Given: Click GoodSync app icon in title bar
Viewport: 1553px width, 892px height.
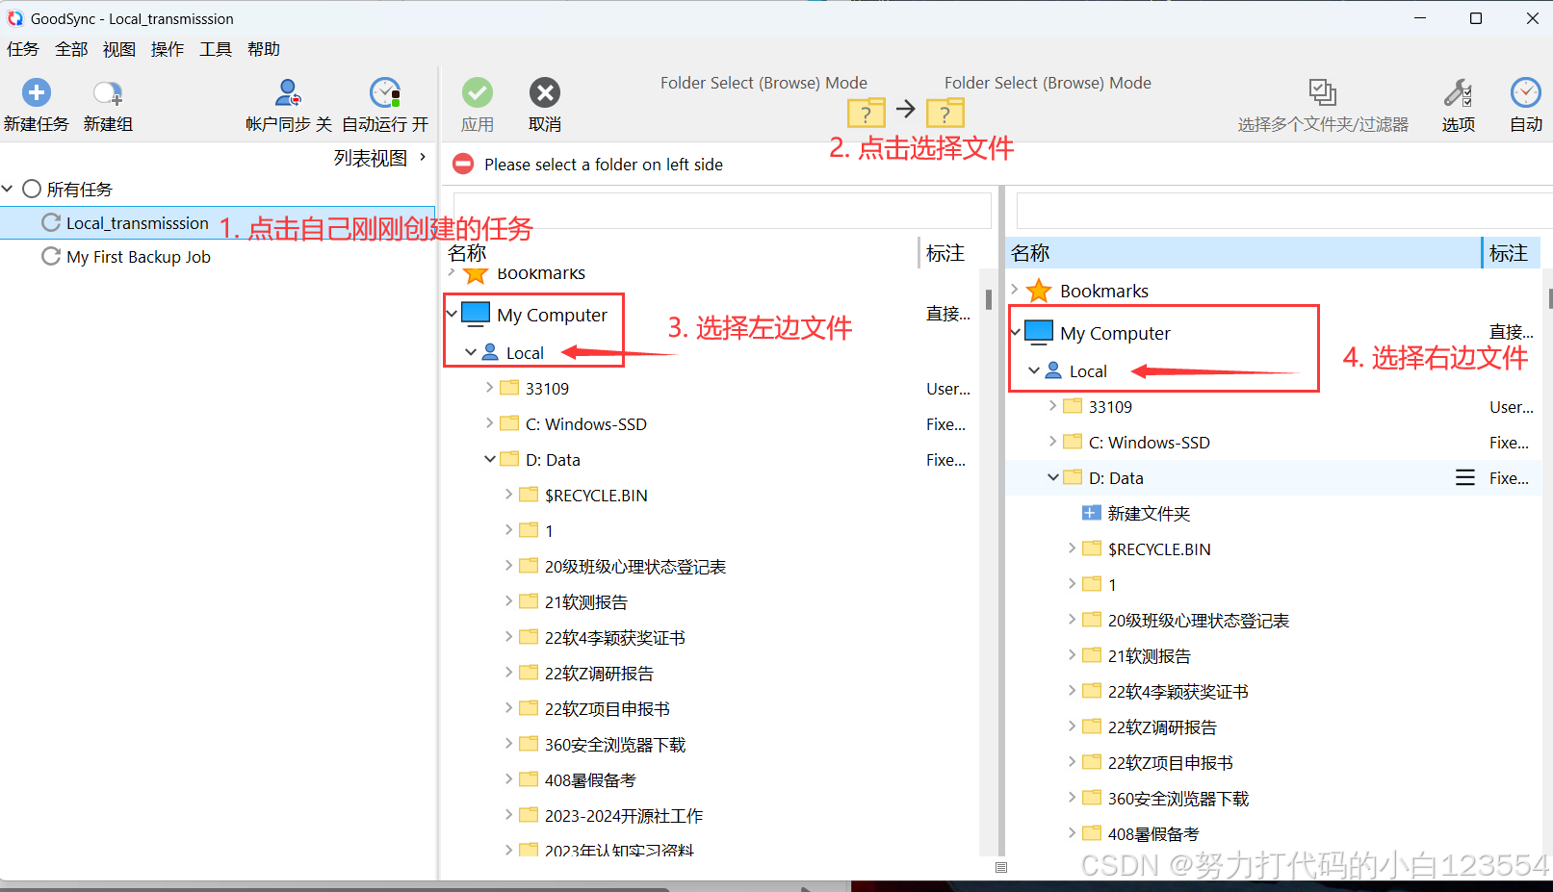Looking at the screenshot, I should coord(15,18).
